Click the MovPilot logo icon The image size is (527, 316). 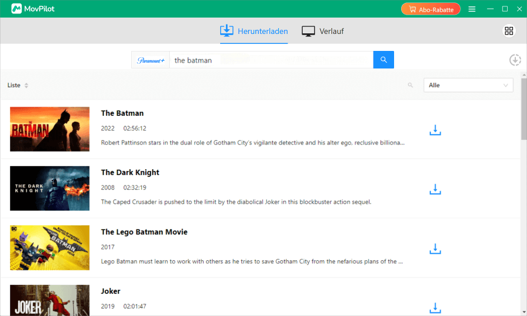[16, 9]
